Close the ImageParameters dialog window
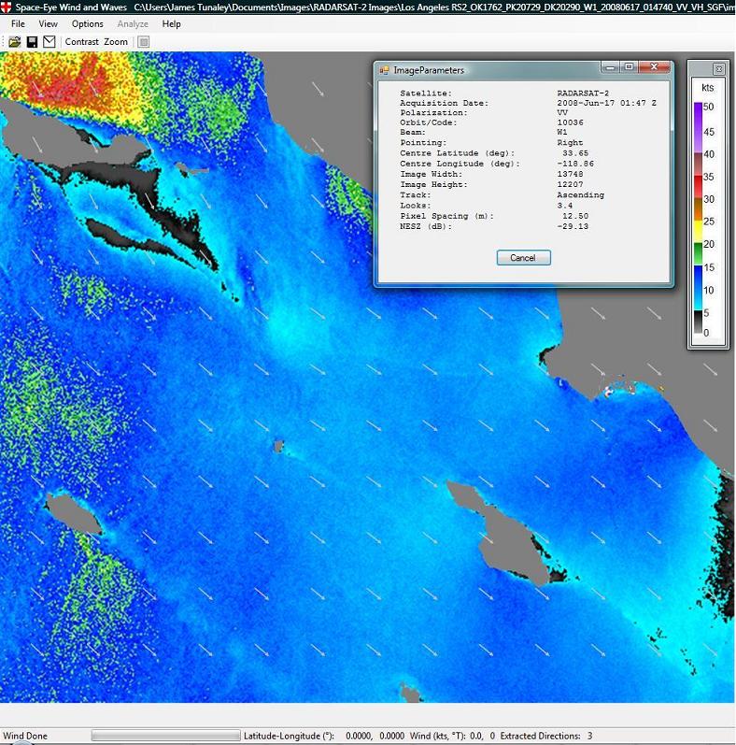This screenshot has height=745, width=736. tap(657, 67)
